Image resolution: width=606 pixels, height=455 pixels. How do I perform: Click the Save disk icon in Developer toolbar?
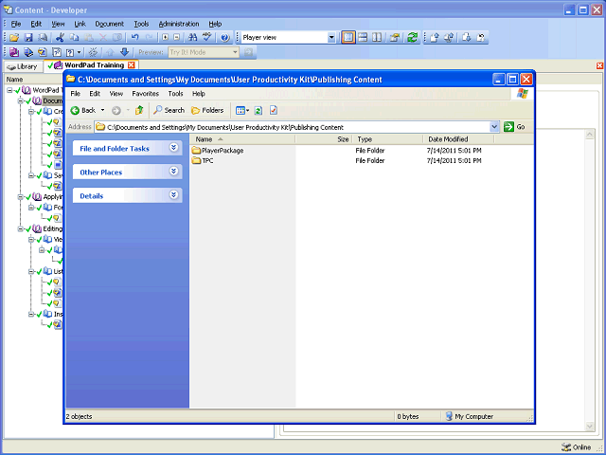click(x=28, y=38)
